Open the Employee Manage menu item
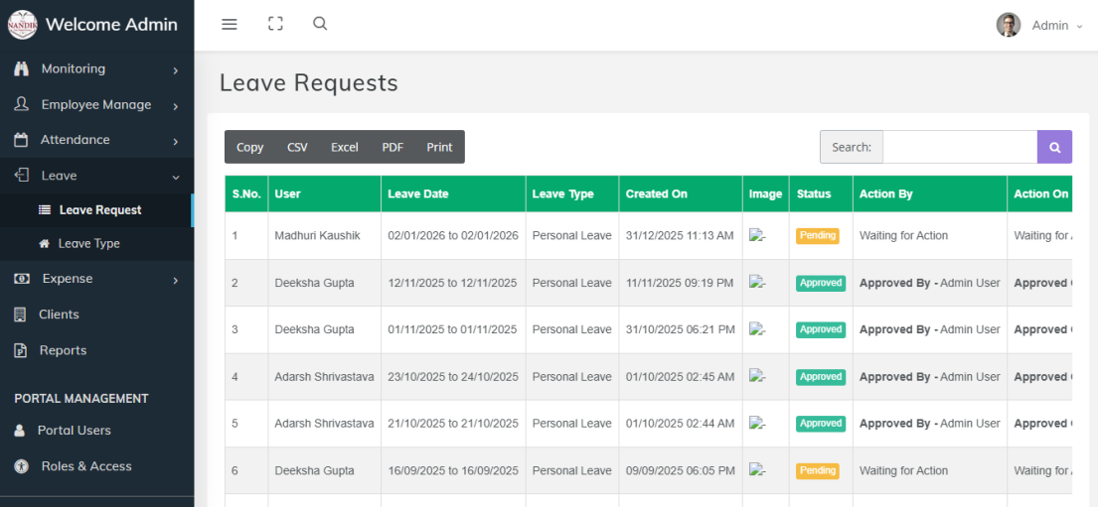Image resolution: width=1098 pixels, height=507 pixels. tap(96, 104)
